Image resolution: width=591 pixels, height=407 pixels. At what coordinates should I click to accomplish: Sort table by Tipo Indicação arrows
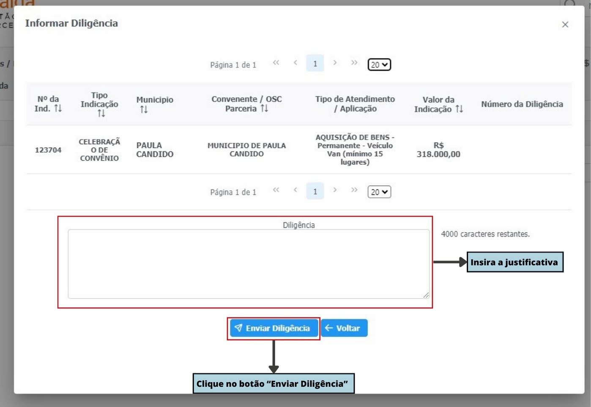(101, 113)
